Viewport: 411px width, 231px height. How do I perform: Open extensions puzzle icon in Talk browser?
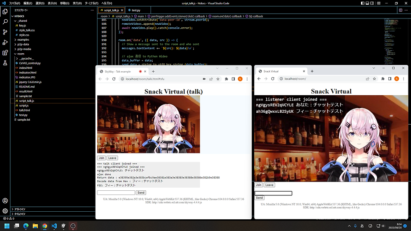click(226, 79)
